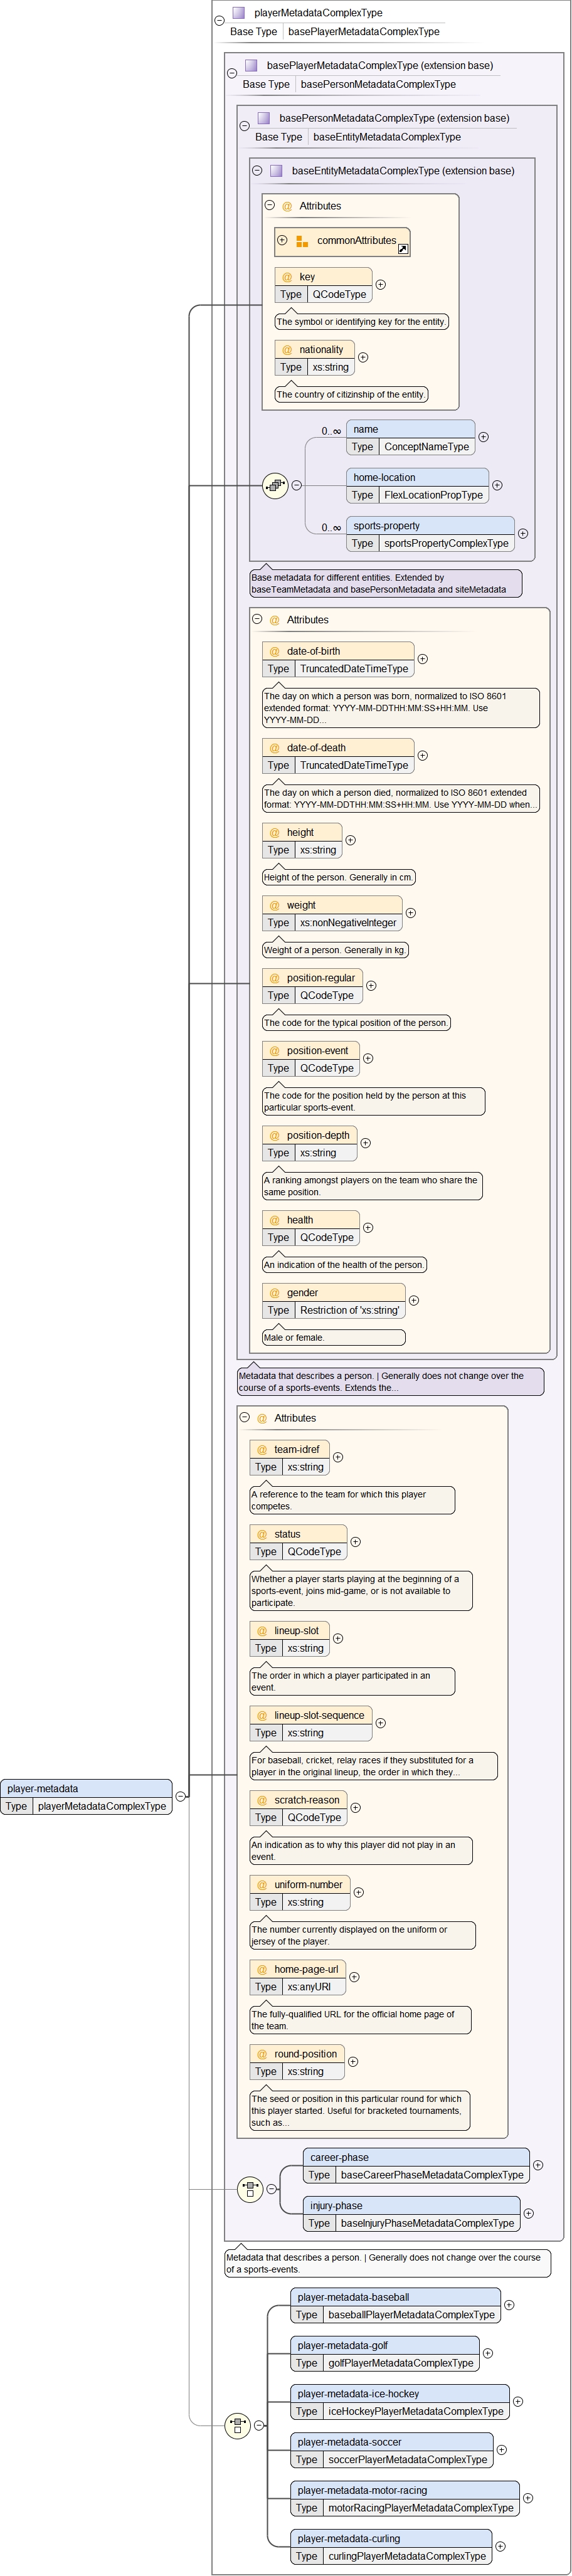Screen dimensions: 572x2576
Task: Collapse the player-metadata root element
Action: point(181,1796)
